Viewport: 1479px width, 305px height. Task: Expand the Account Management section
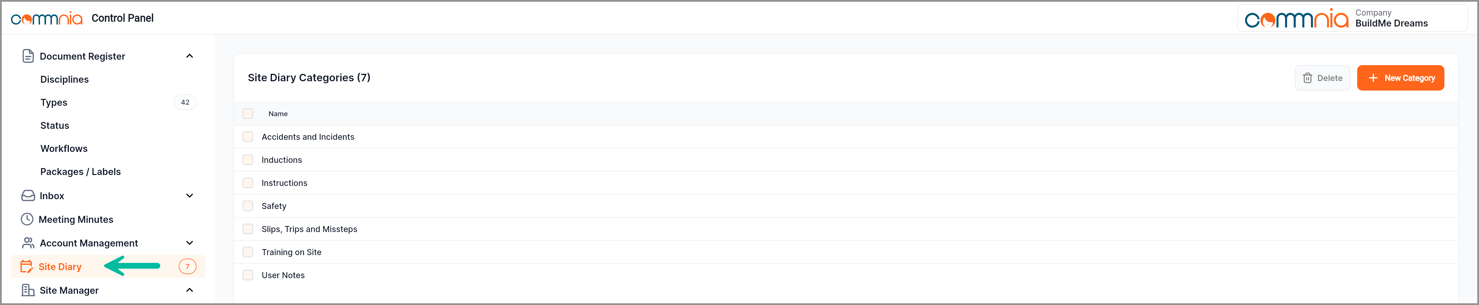point(189,243)
